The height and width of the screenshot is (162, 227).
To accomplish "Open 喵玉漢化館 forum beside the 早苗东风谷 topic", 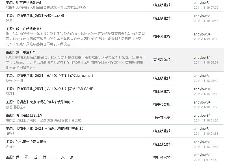I will [x=162, y=131].
